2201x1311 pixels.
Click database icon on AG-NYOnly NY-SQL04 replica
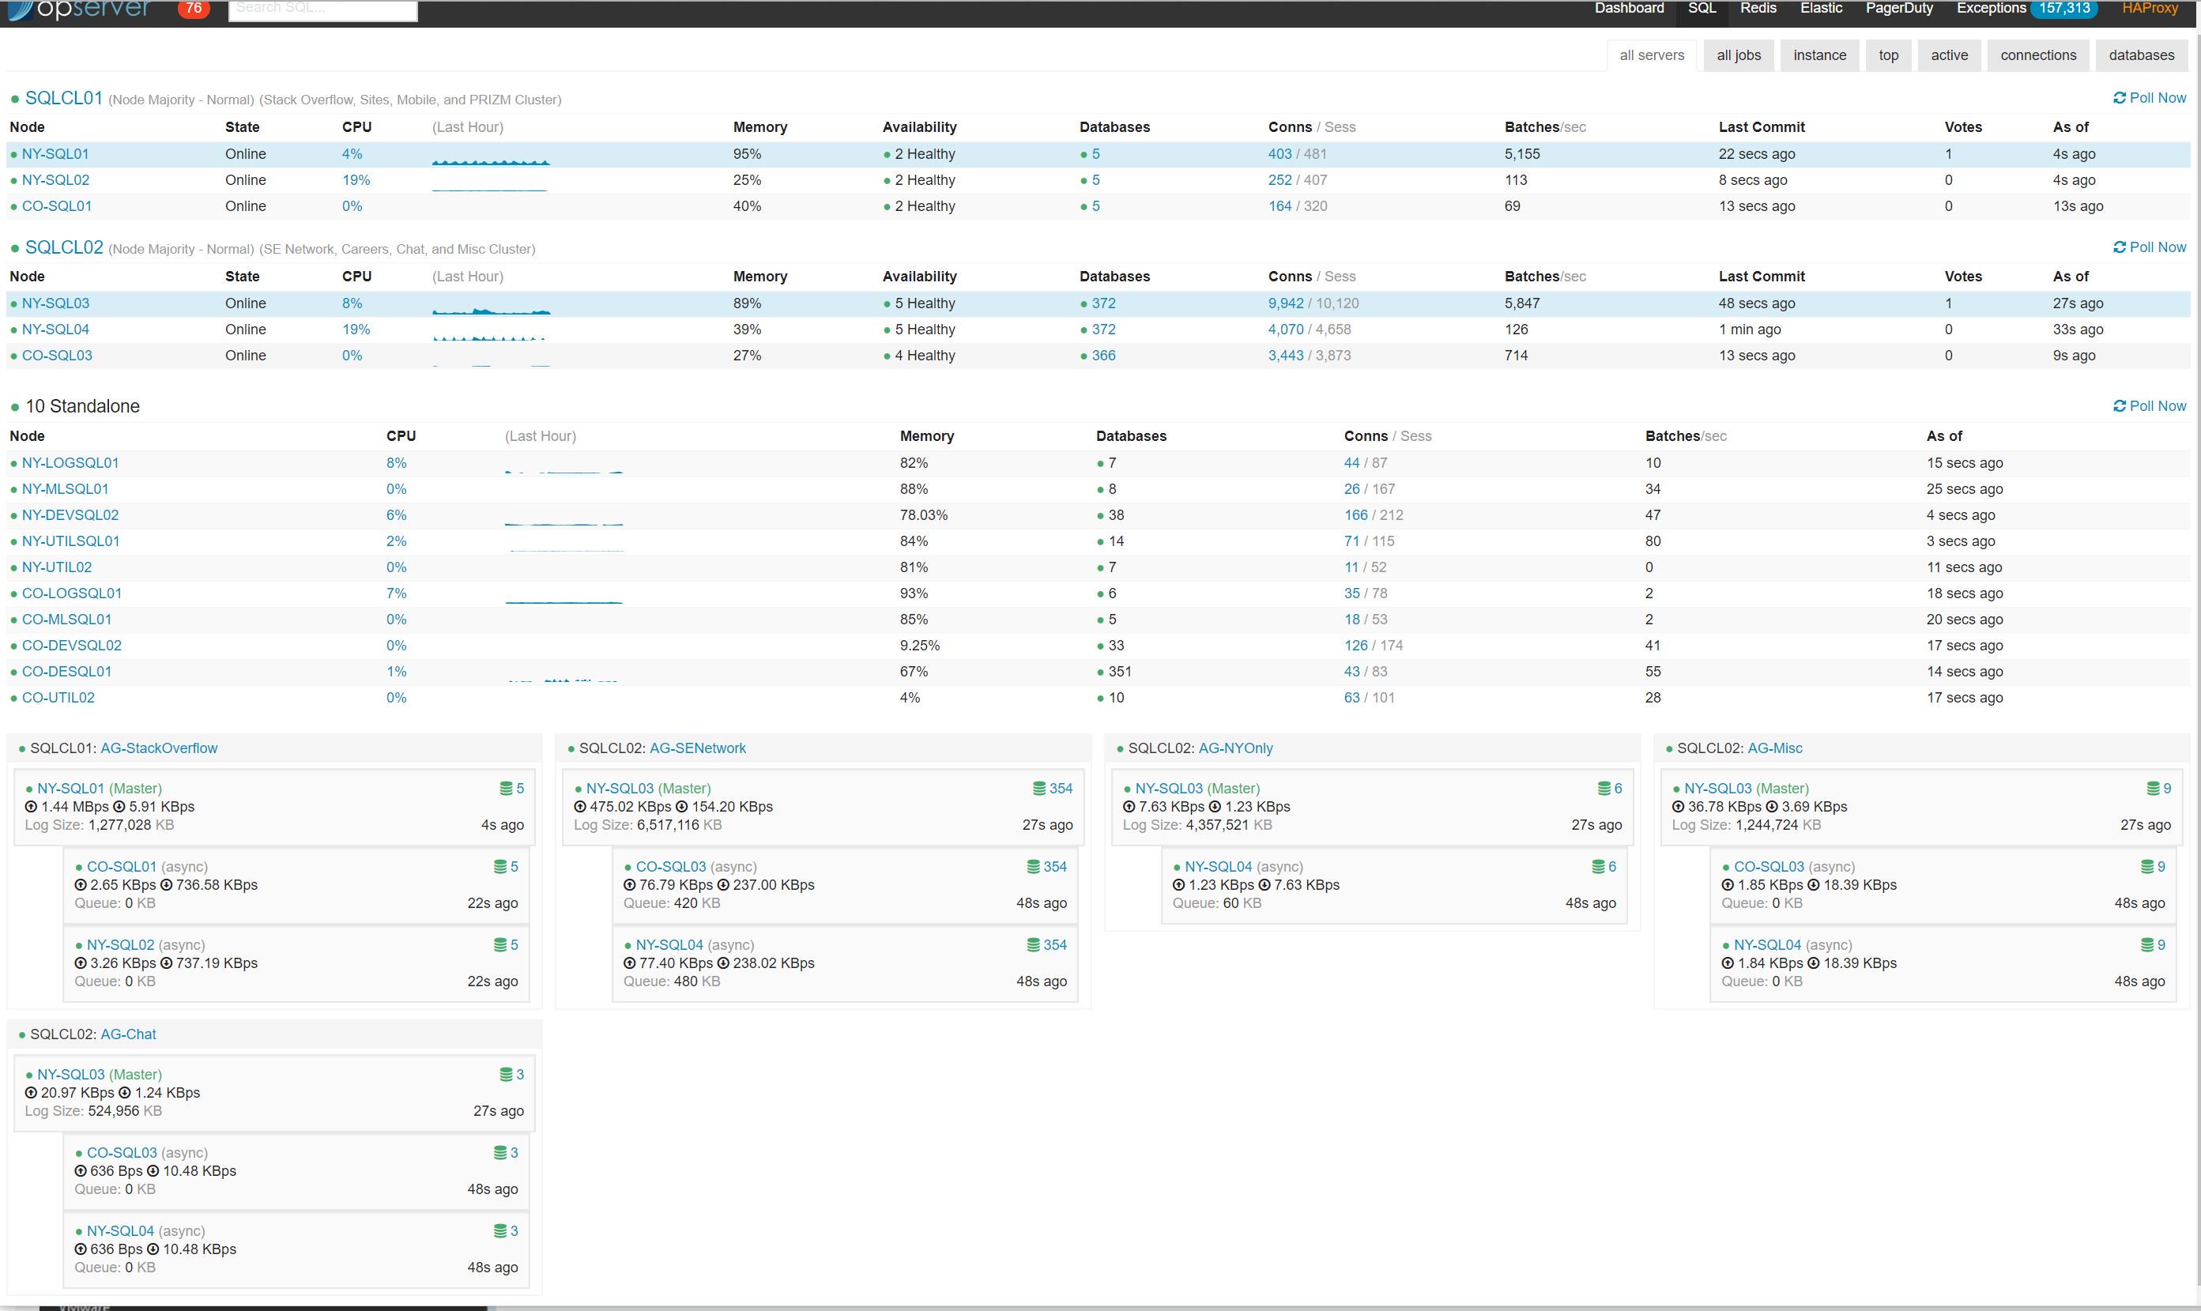point(1598,867)
